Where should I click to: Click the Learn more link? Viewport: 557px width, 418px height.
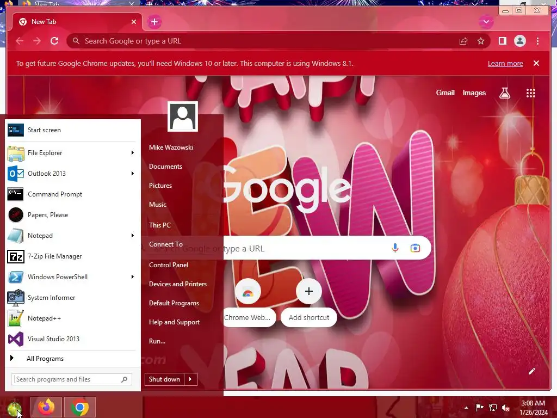(505, 63)
